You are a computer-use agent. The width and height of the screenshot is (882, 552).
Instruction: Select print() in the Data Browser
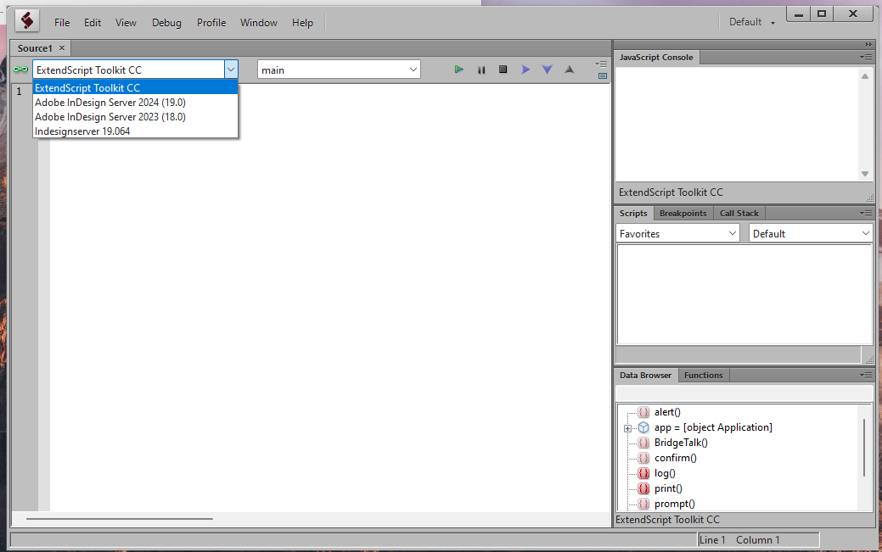point(668,488)
